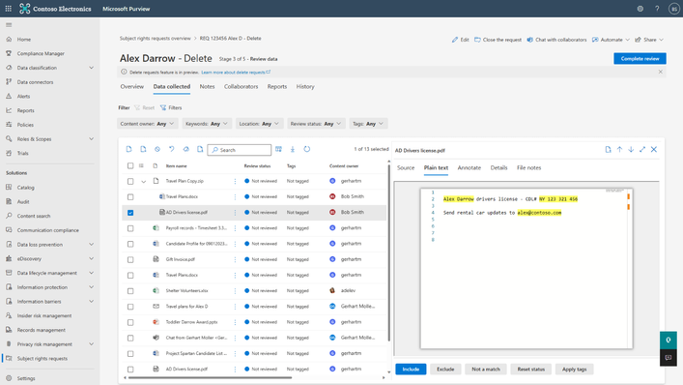This screenshot has width=683, height=385.
Task: Switch to the History tab
Action: point(305,87)
